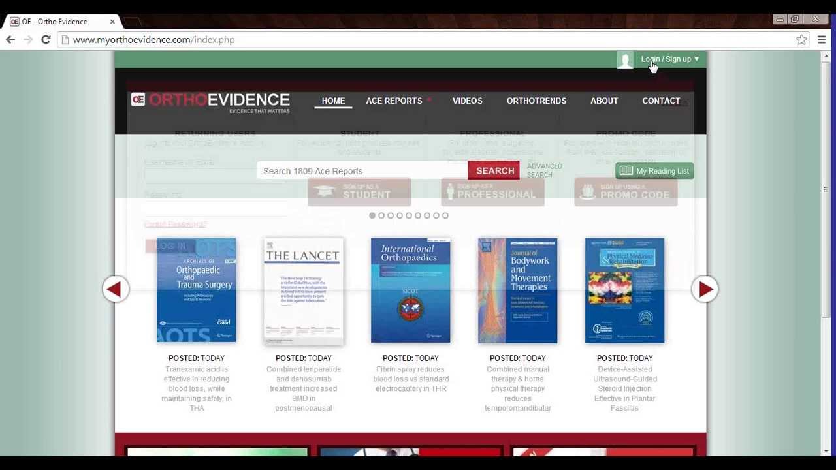
Task: Open the Fibrin spray reduces blood loss article
Action: (x=411, y=379)
